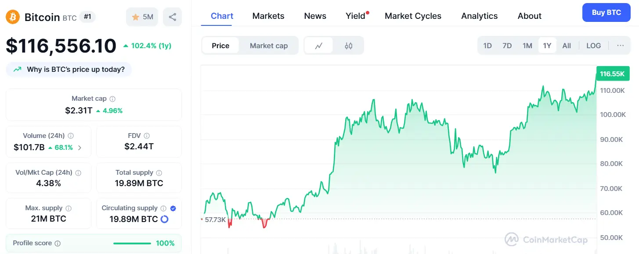Viewport: 639px width, 254px height.
Task: Open Why is BTC's price up today
Action: (x=69, y=69)
